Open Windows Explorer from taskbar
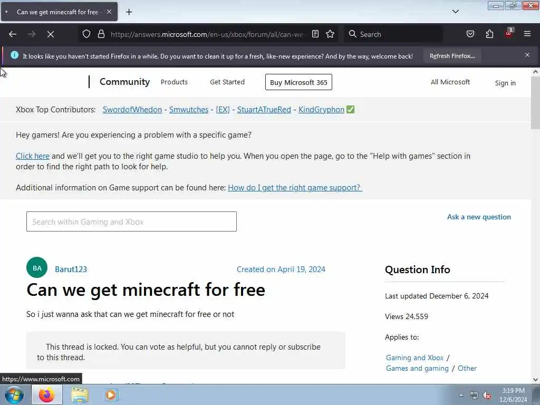The image size is (540, 405). coord(80,395)
